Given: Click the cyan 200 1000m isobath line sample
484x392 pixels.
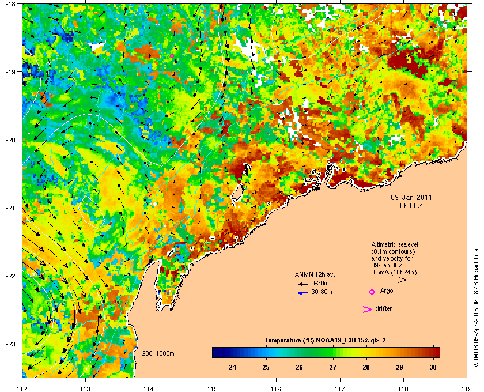Looking at the screenshot, I should pyautogui.click(x=154, y=359).
